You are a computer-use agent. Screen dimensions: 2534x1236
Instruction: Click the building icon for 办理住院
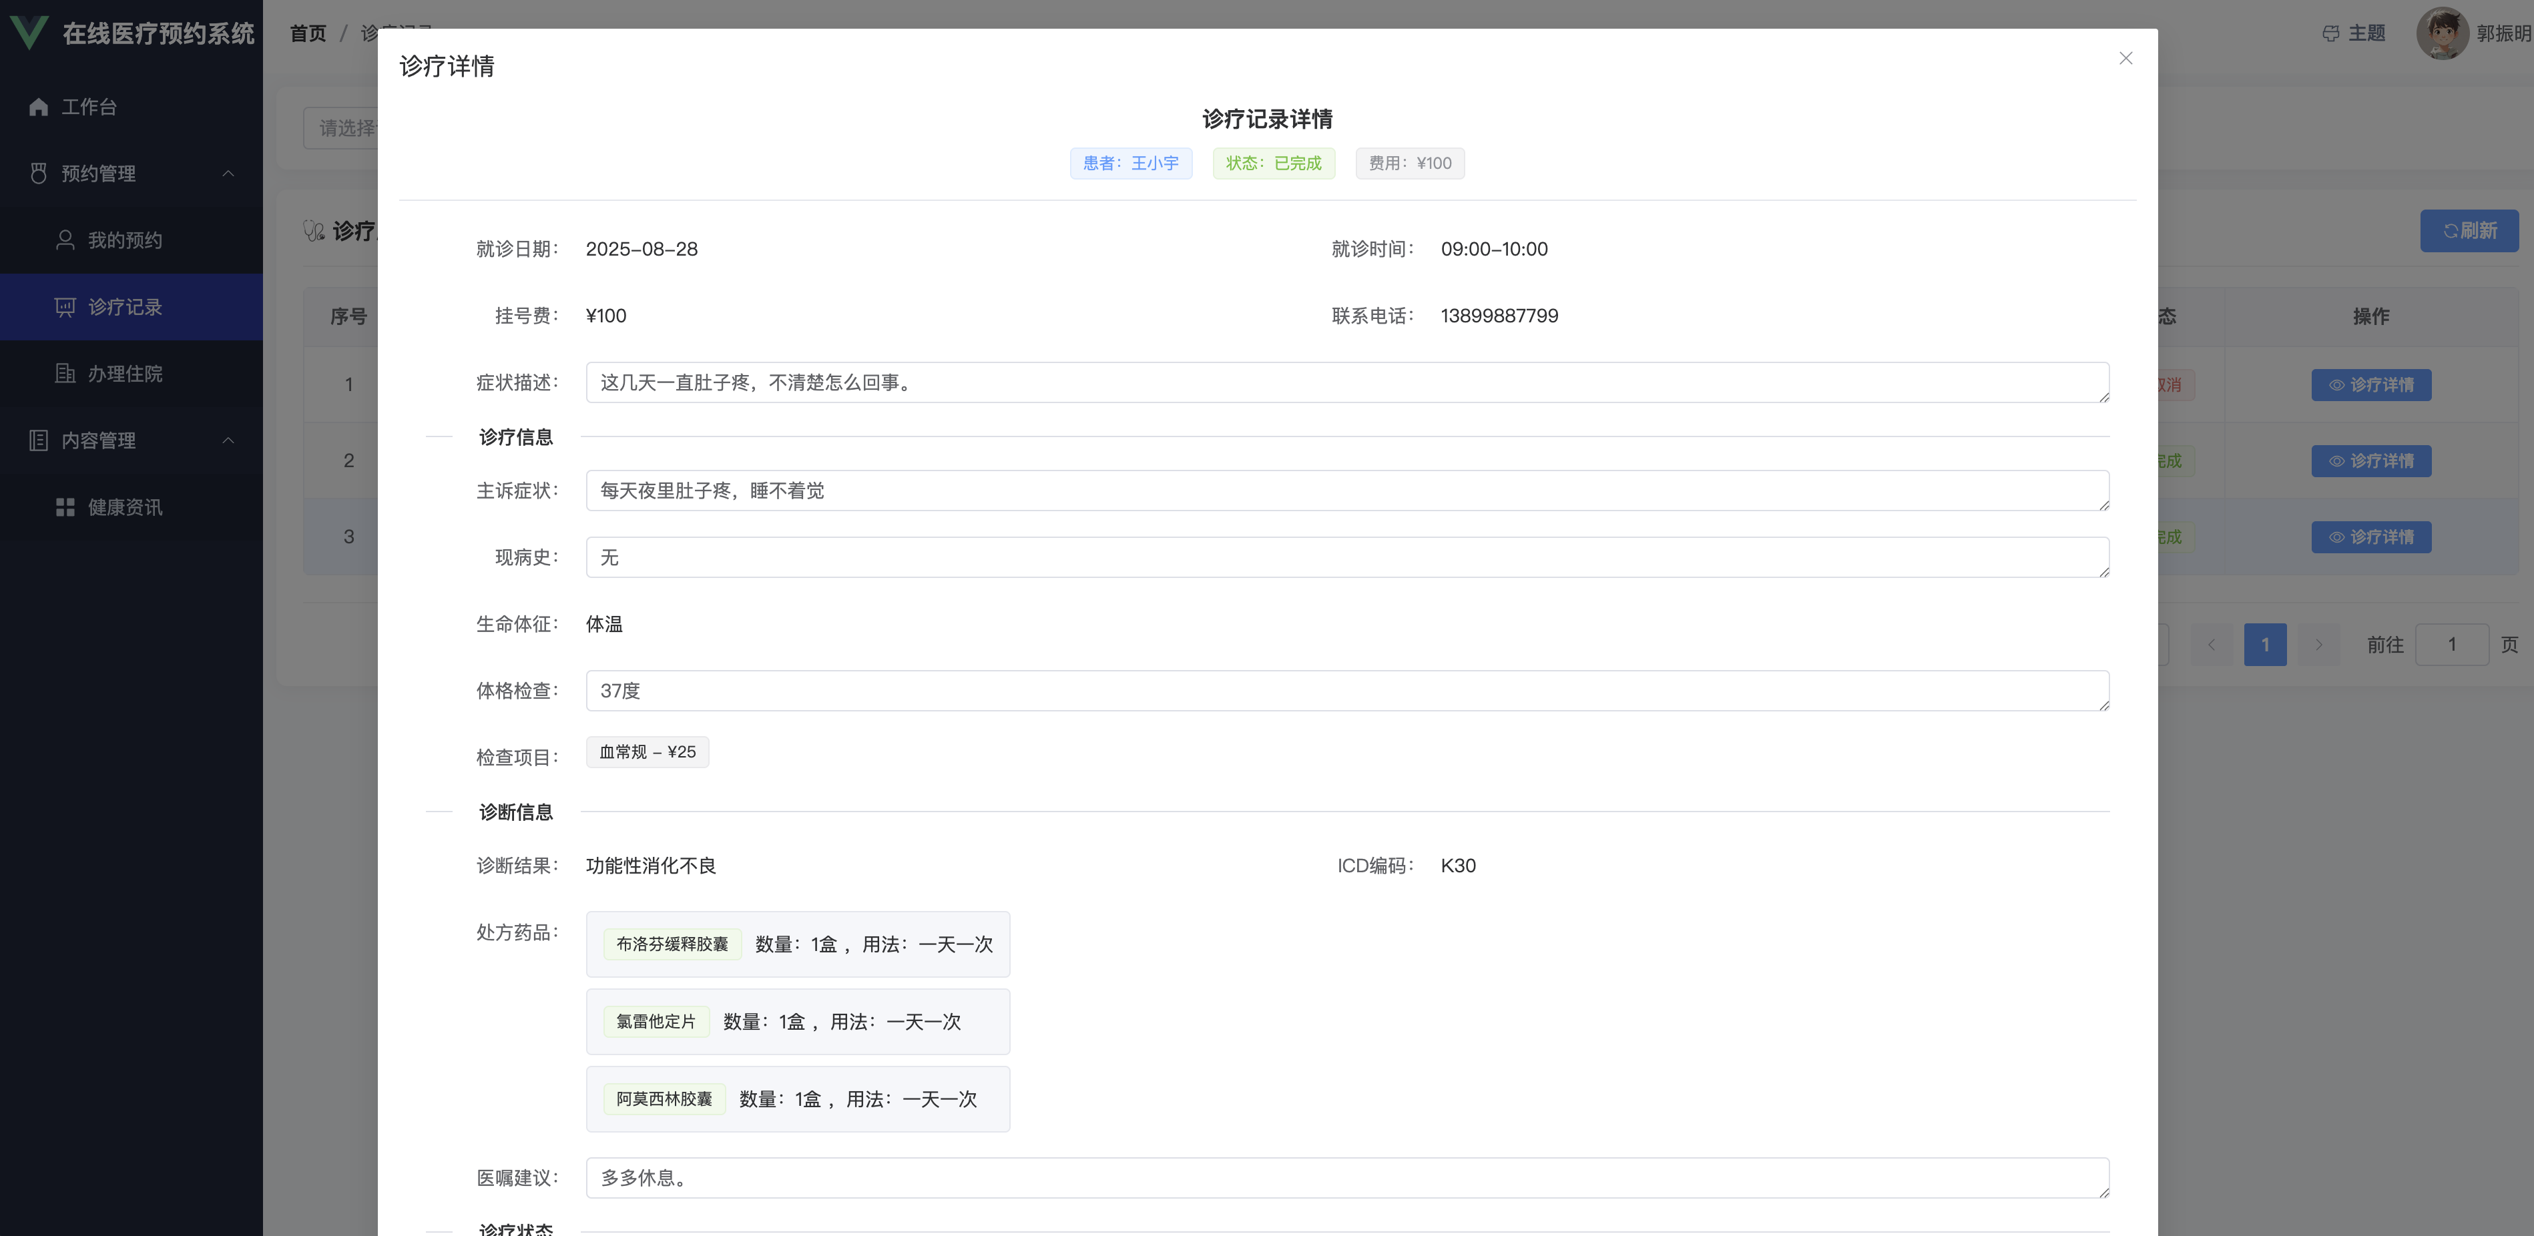click(65, 374)
